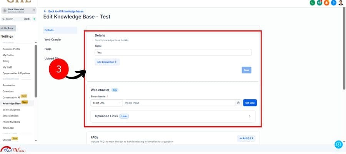Click the crawl history clock icon
This screenshot has width=346, height=154.
pos(238,103)
